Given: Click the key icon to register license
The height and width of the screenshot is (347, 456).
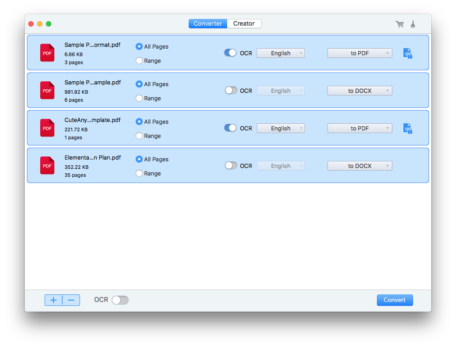Looking at the screenshot, I should (x=413, y=24).
